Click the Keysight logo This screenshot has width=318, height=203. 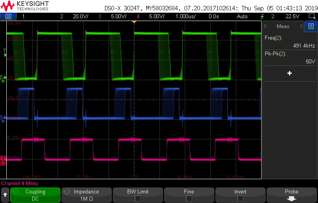tap(25, 6)
